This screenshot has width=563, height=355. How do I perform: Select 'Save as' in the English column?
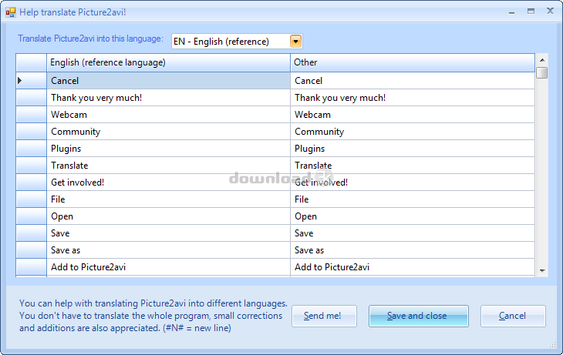(168, 250)
